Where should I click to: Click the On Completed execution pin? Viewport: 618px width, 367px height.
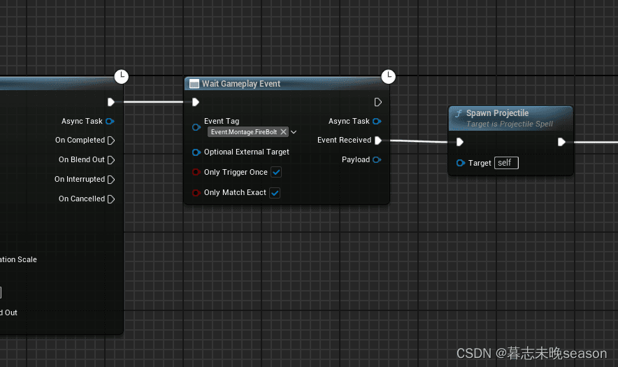coord(110,141)
